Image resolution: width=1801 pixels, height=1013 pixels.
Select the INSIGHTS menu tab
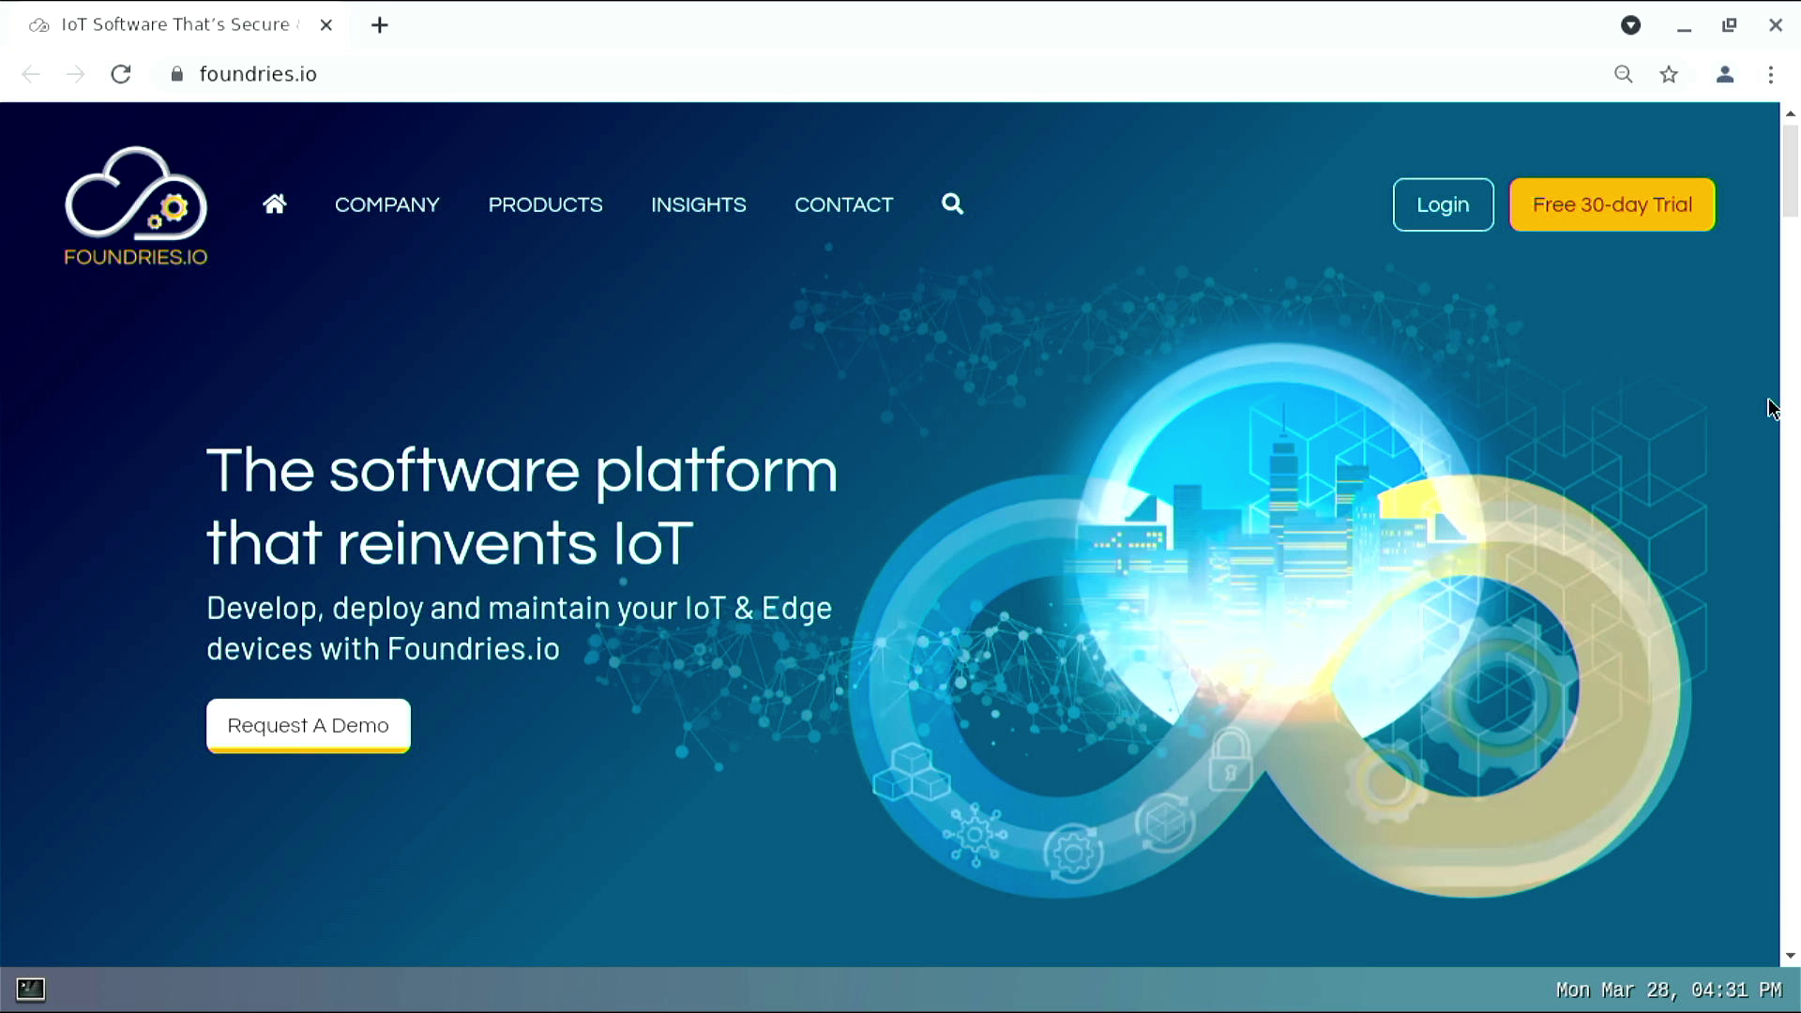698,204
